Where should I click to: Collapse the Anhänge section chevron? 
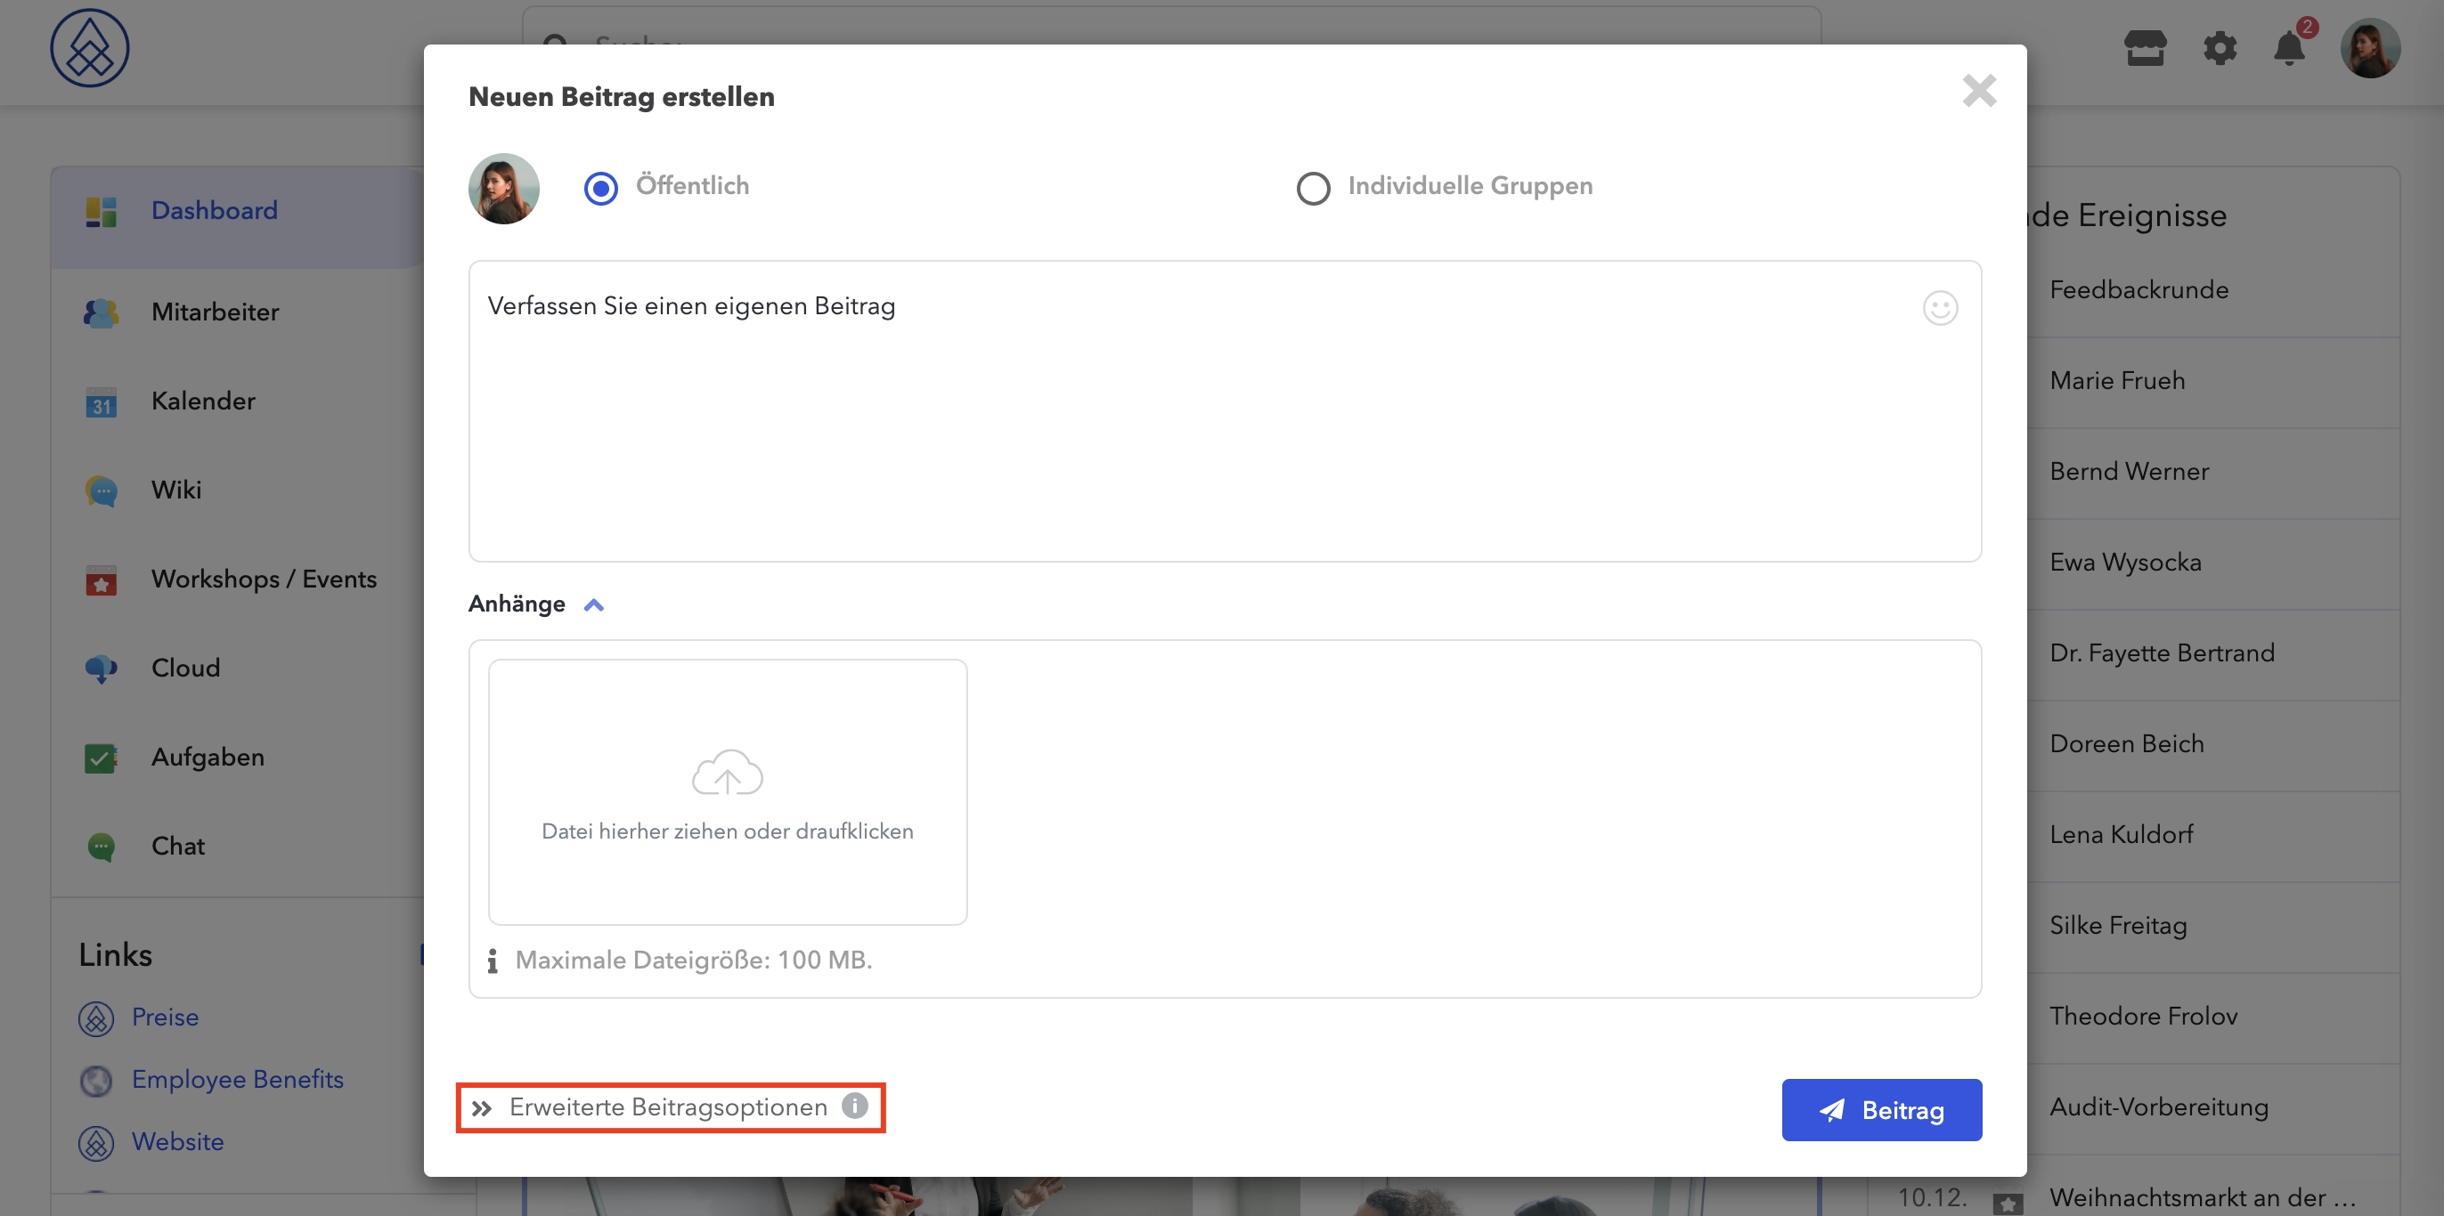point(594,605)
